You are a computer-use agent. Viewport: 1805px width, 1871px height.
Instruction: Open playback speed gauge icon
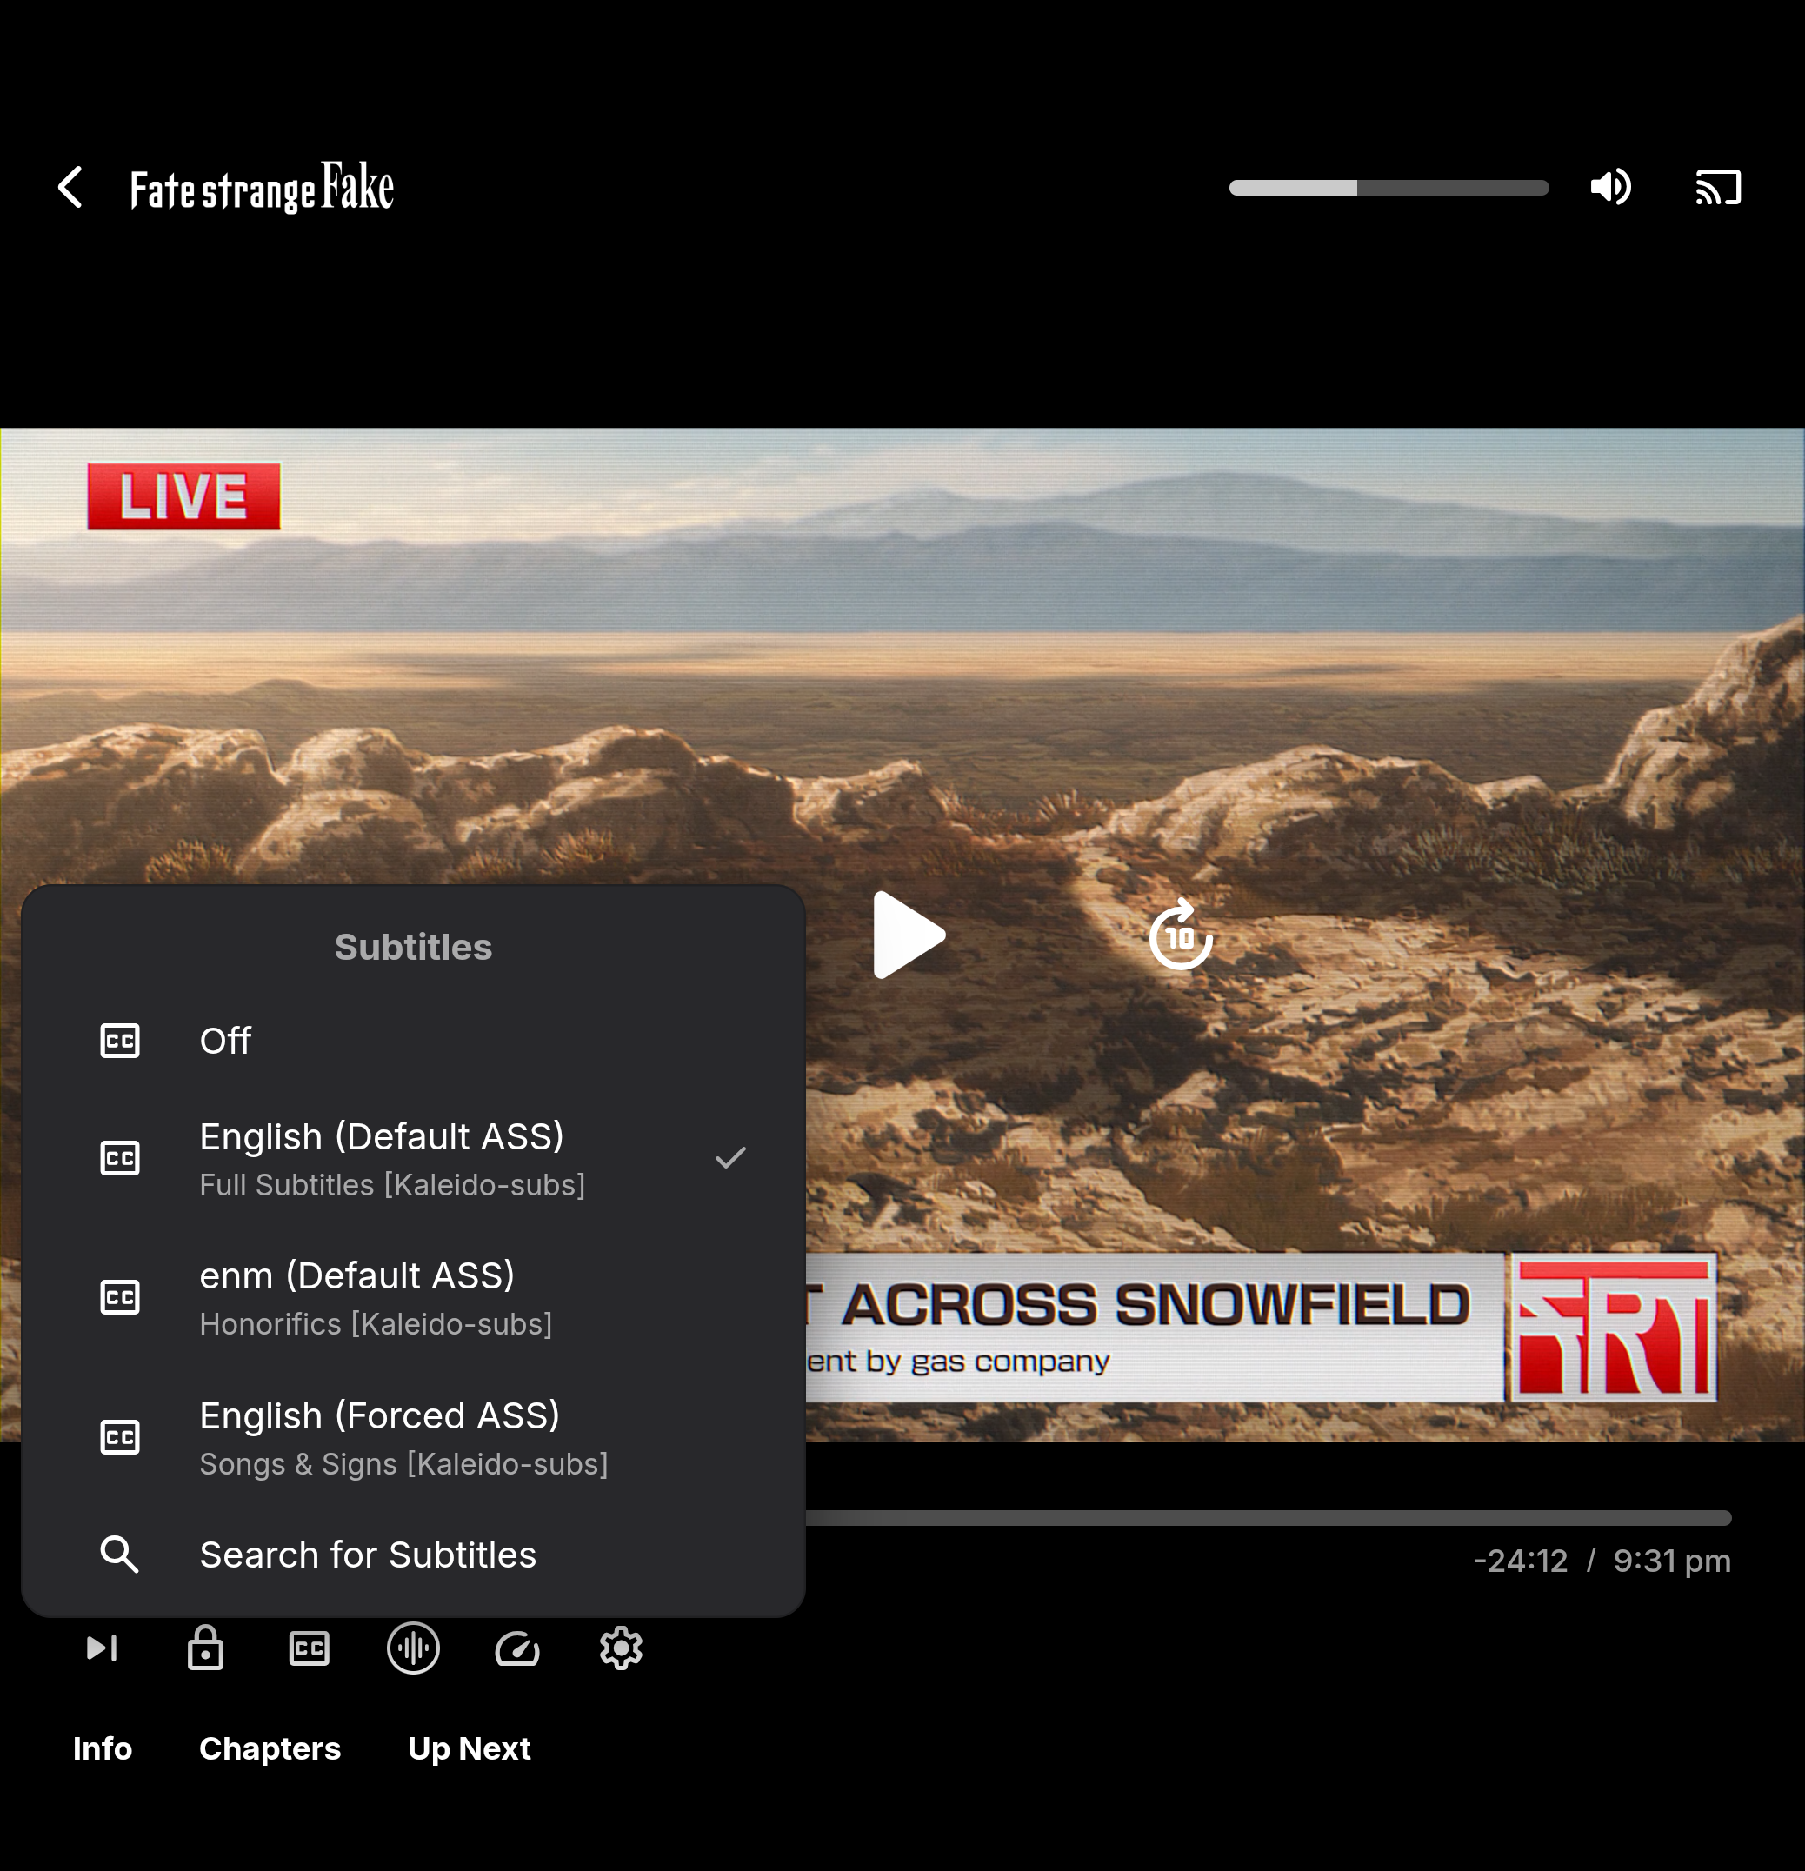[x=517, y=1648]
